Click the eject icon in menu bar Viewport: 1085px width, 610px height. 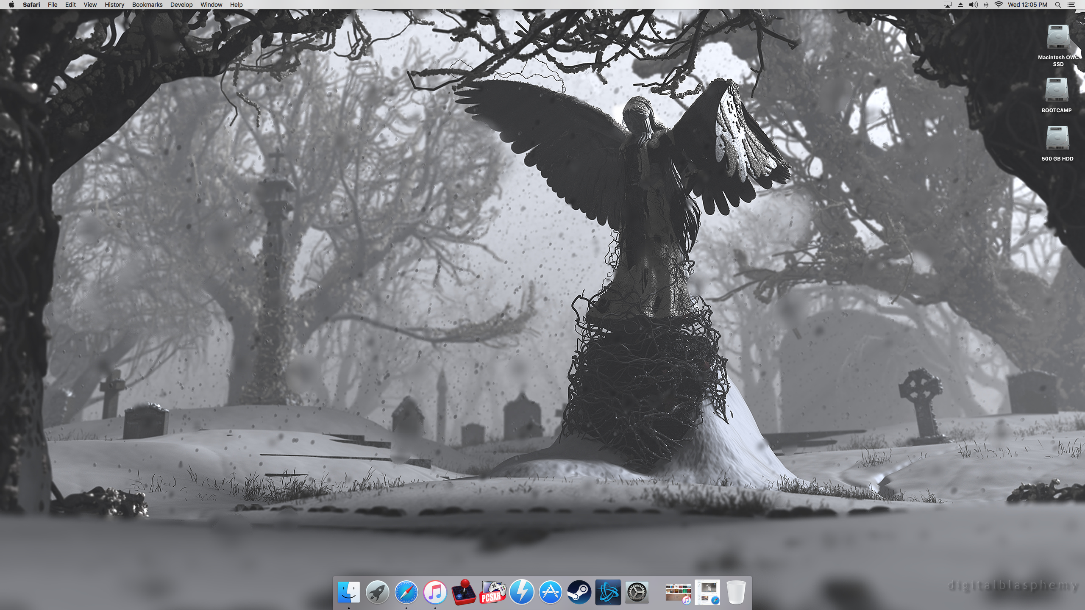(x=960, y=5)
